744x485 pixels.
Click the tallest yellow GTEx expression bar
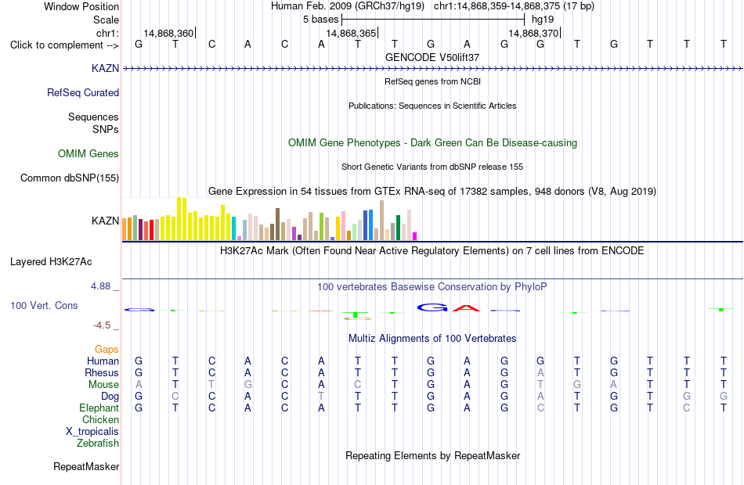pos(179,218)
